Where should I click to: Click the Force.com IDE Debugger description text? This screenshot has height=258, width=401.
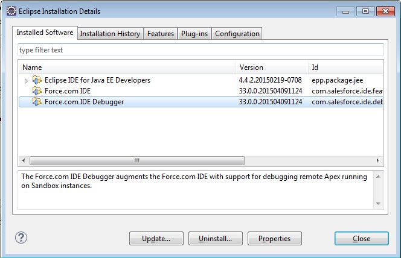coord(194,181)
